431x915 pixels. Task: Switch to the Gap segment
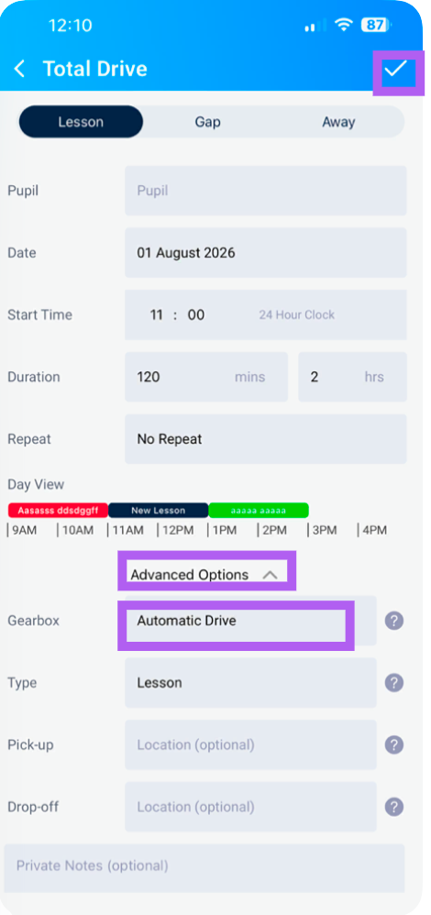(x=207, y=121)
